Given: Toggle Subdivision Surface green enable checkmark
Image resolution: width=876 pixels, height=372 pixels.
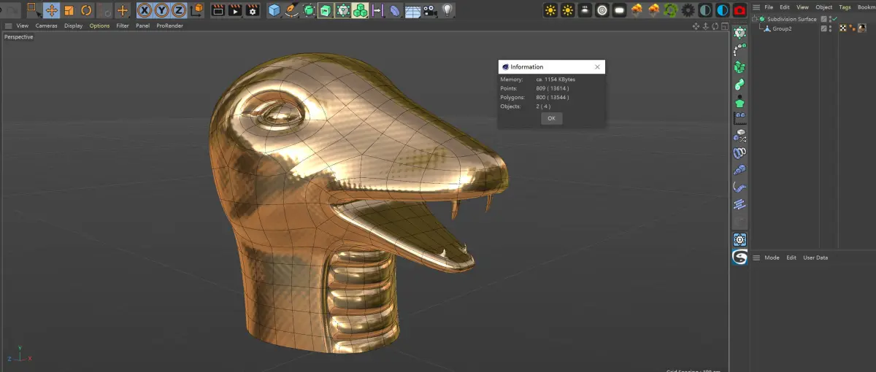Looking at the screenshot, I should coord(834,19).
